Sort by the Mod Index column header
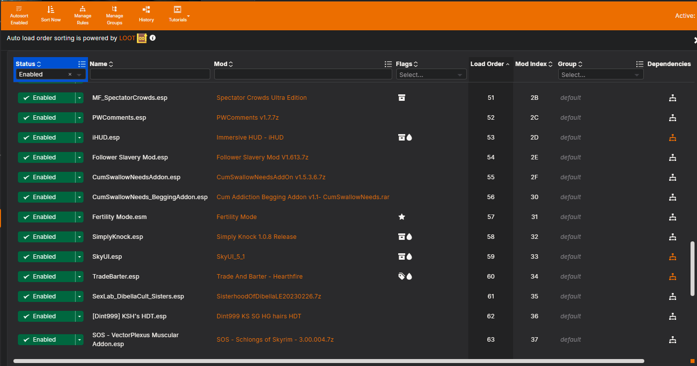697x366 pixels. [534, 64]
